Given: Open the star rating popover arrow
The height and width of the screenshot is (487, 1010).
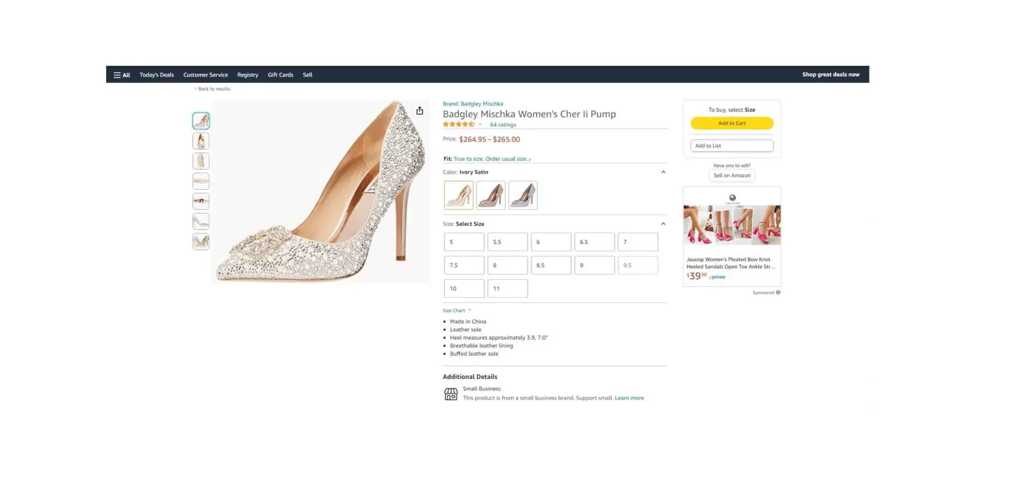Looking at the screenshot, I should 480,125.
